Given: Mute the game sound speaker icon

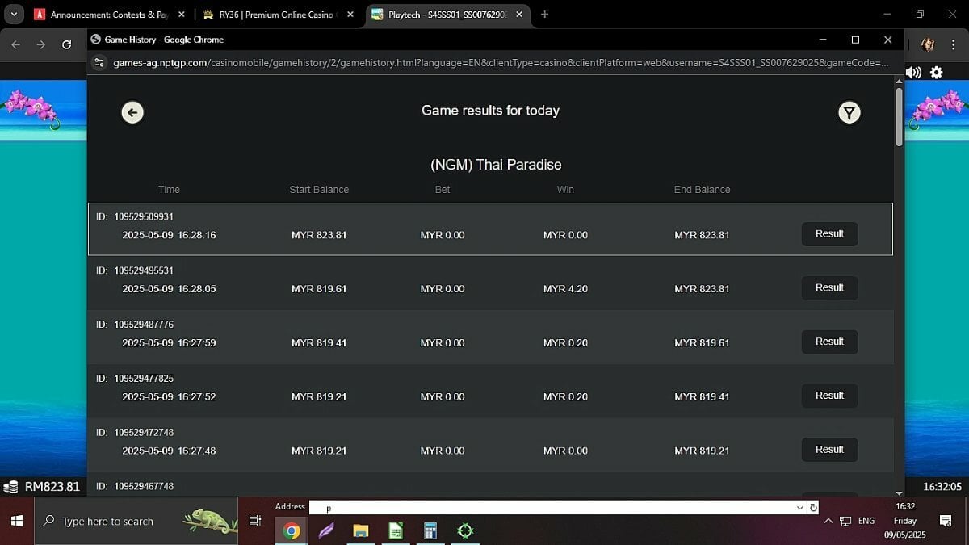Looking at the screenshot, I should [x=914, y=72].
